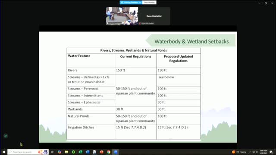Click the Irrigation Ditches row label
This screenshot has height=155, width=276.
click(x=81, y=127)
